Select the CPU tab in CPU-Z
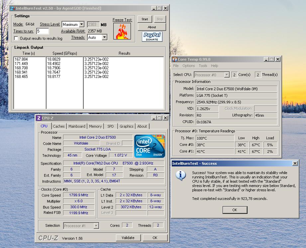 pos(44,126)
